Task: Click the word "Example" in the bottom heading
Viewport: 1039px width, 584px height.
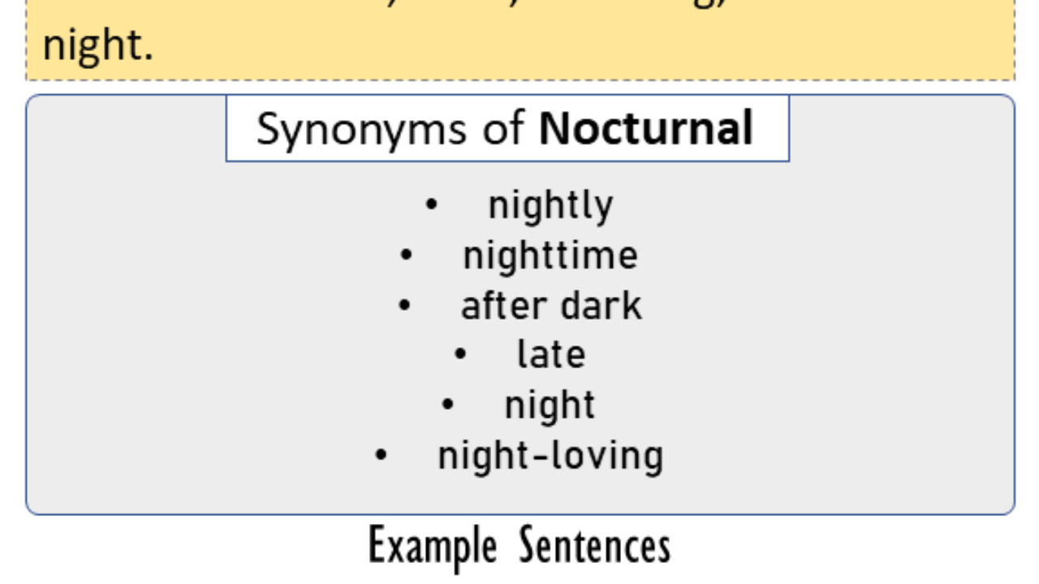Action: (432, 546)
